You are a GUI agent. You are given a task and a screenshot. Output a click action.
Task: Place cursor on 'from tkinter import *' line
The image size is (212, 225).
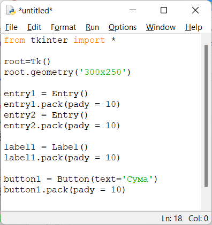60,40
